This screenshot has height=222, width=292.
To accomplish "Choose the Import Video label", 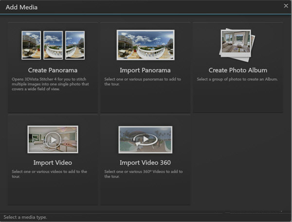I will [x=53, y=163].
